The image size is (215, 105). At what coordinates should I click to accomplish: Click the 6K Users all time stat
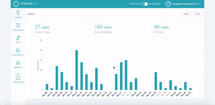pos(162,29)
